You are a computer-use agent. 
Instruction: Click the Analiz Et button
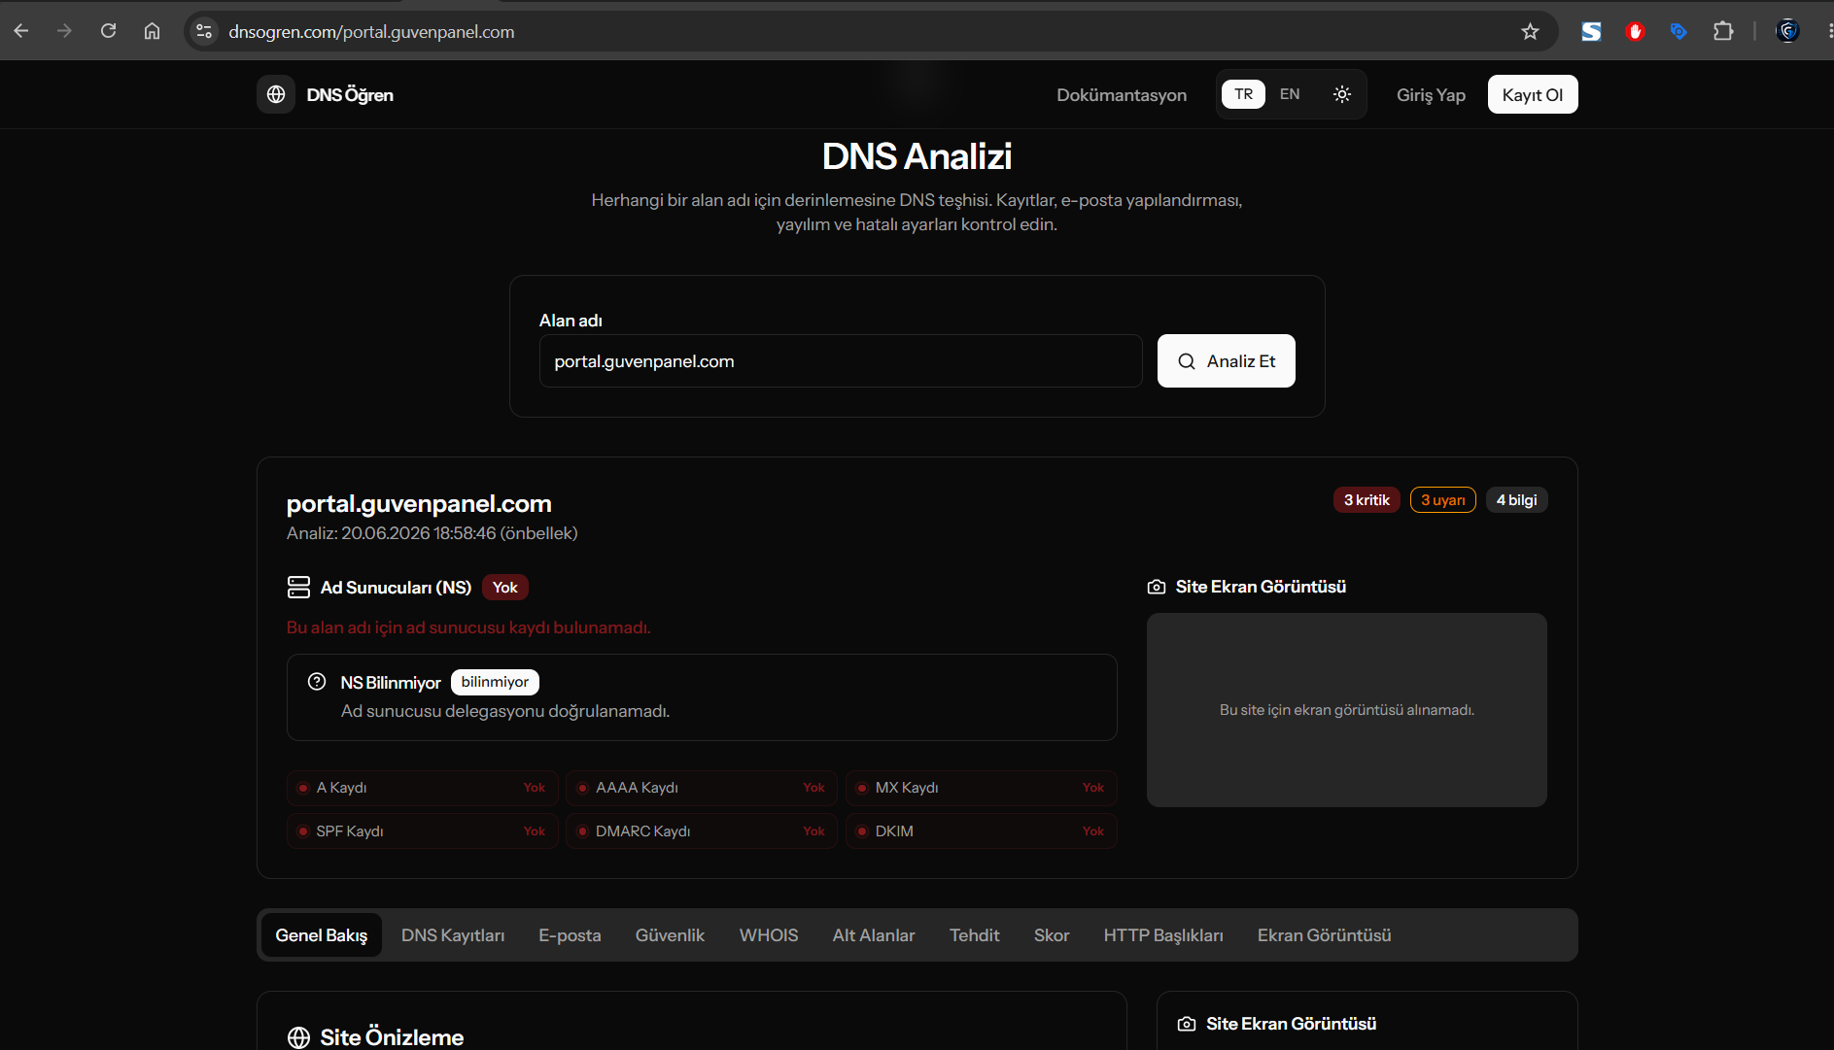click(x=1226, y=361)
